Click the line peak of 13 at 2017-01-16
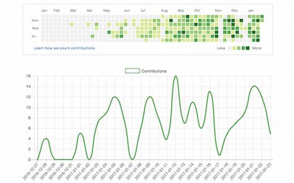This screenshot has width=294, height=183. point(209,92)
